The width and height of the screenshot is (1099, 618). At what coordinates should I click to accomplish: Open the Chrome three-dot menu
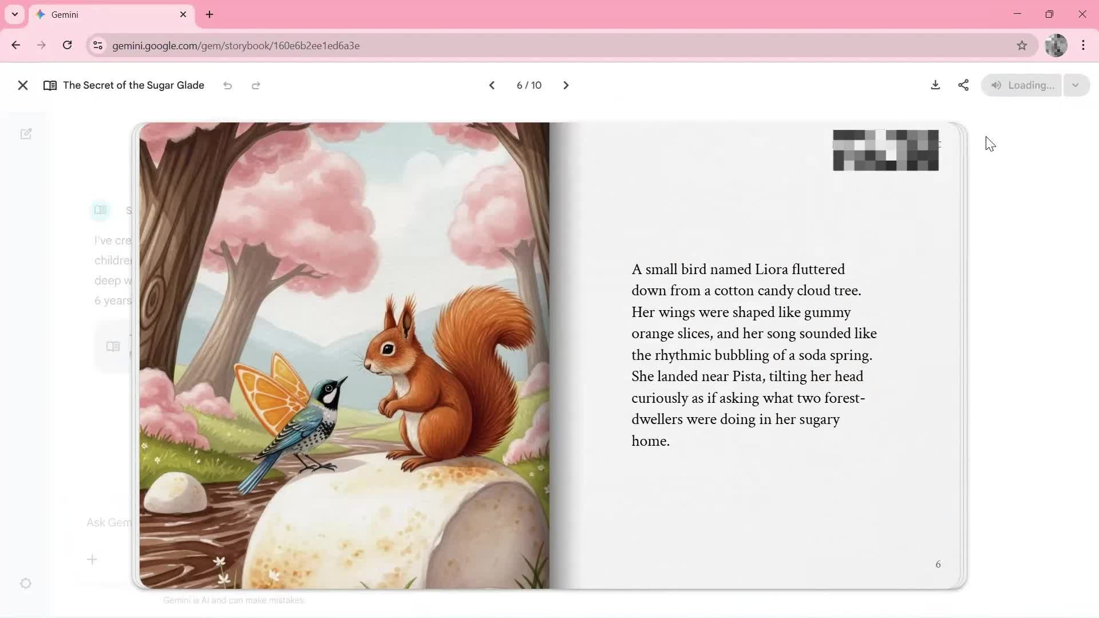1083,45
